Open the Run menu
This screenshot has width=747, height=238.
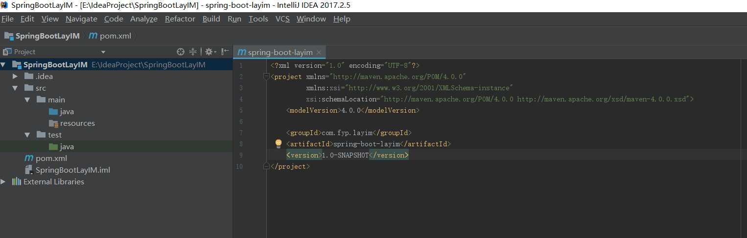[x=234, y=19]
